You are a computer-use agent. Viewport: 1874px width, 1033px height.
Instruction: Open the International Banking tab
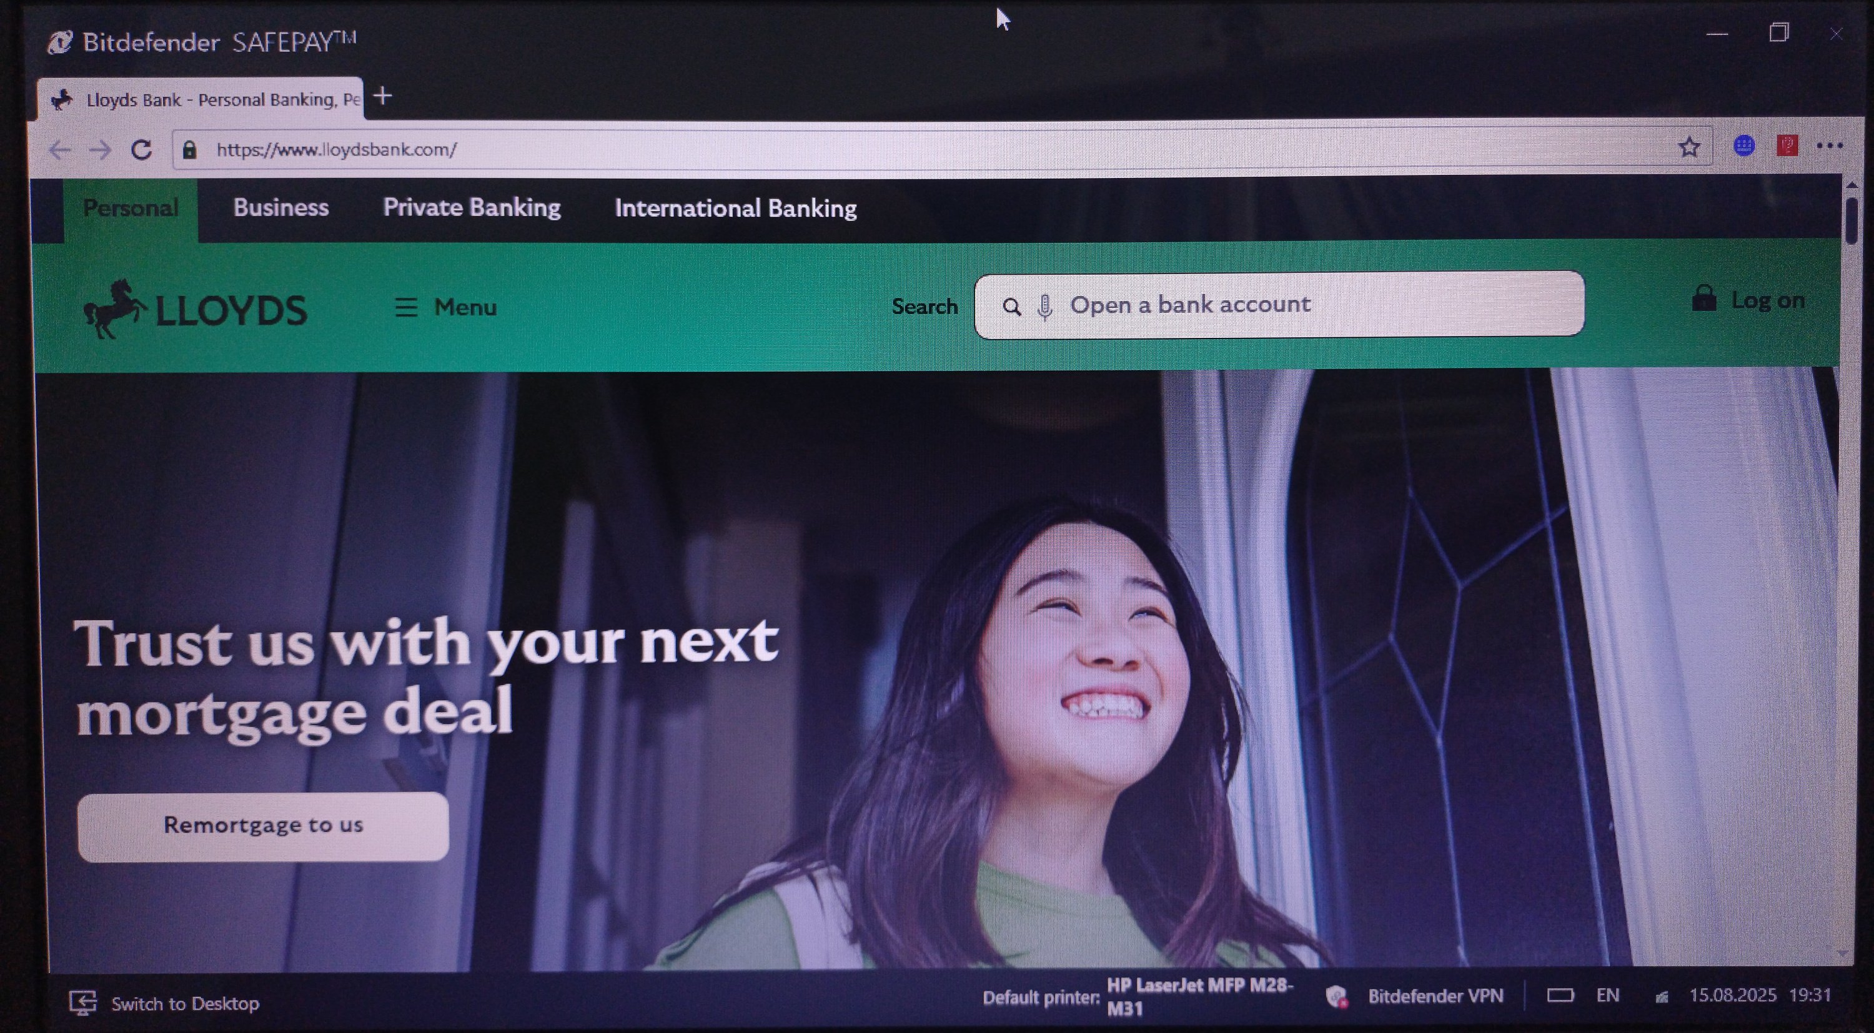[735, 209]
